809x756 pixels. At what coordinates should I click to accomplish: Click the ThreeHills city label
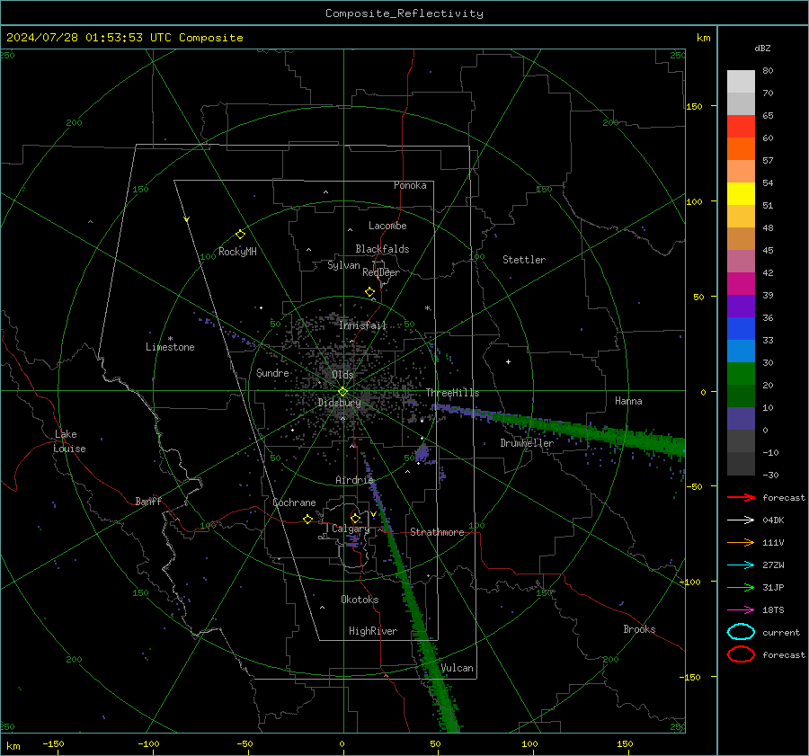click(452, 393)
